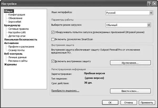Open Сканер почты settings
Viewport: 158px width, 108px height.
pos(17,50)
